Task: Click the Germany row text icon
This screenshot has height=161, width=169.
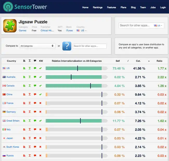Action: pyautogui.click(x=30, y=112)
